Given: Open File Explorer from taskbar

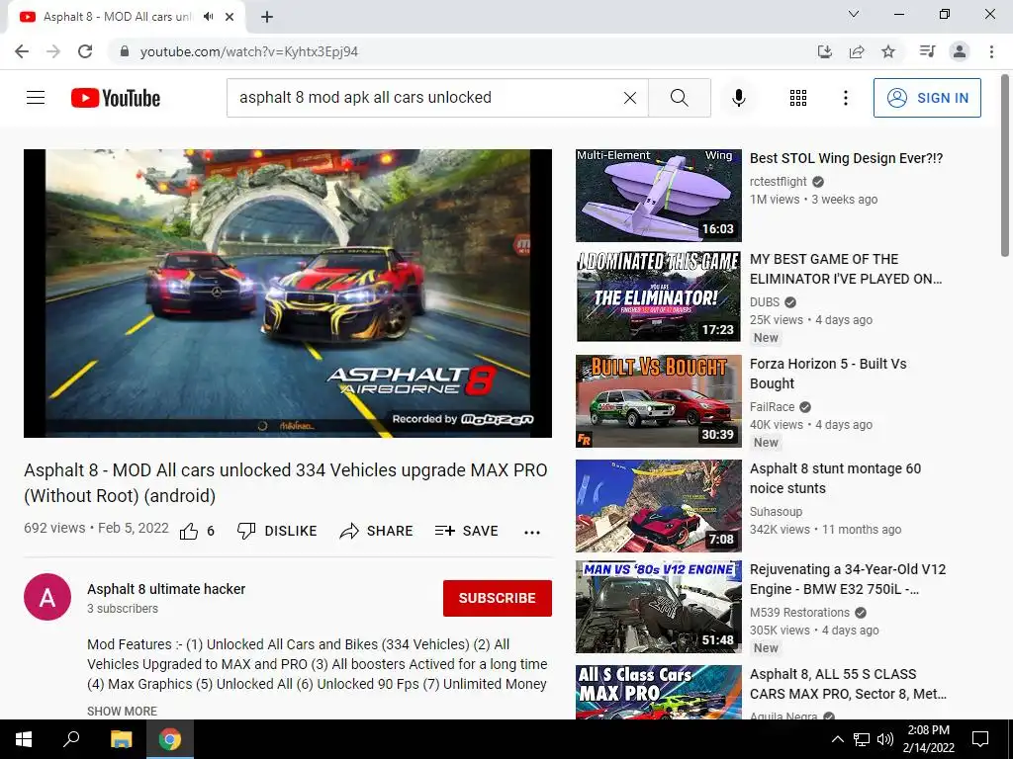Looking at the screenshot, I should point(121,739).
